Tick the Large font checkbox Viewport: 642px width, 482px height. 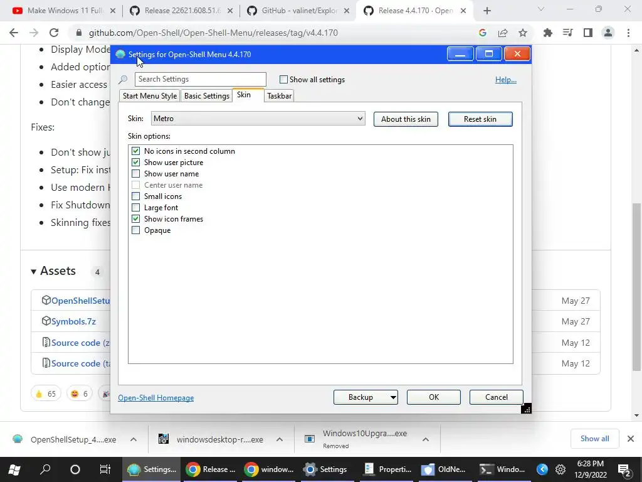(135, 208)
